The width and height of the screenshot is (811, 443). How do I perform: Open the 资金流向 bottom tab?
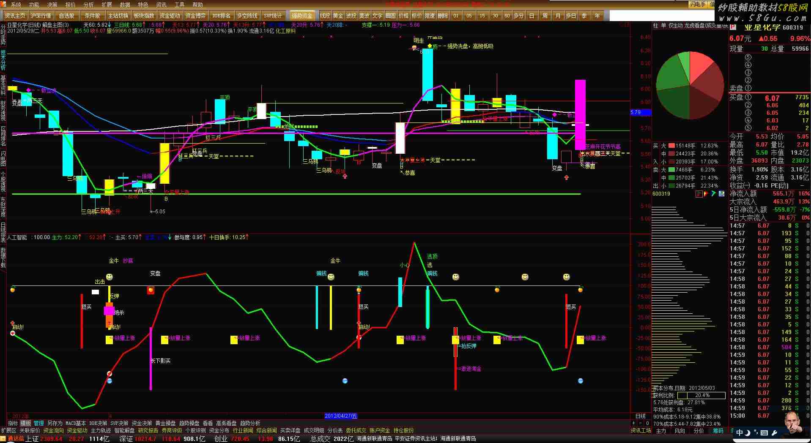pos(53,430)
